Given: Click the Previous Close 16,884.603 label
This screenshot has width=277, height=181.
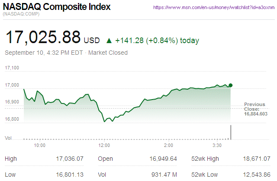Looking at the screenshot, I should click(x=255, y=109).
